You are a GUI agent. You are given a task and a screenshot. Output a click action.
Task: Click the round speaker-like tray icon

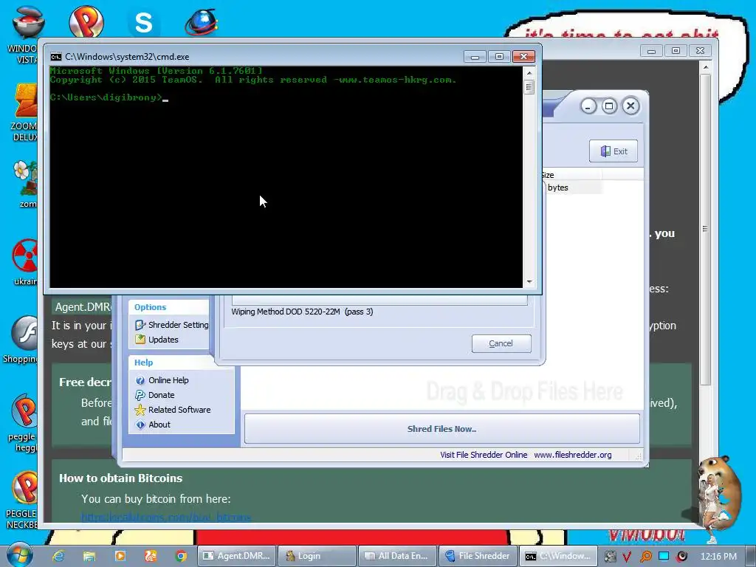pos(681,557)
